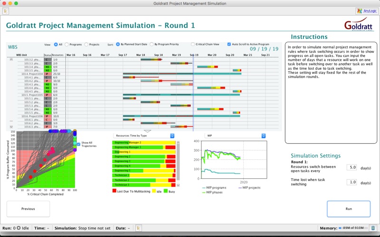Screen dimensions: 380x237
Task: Click the Previous button
Action: pyautogui.click(x=28, y=209)
